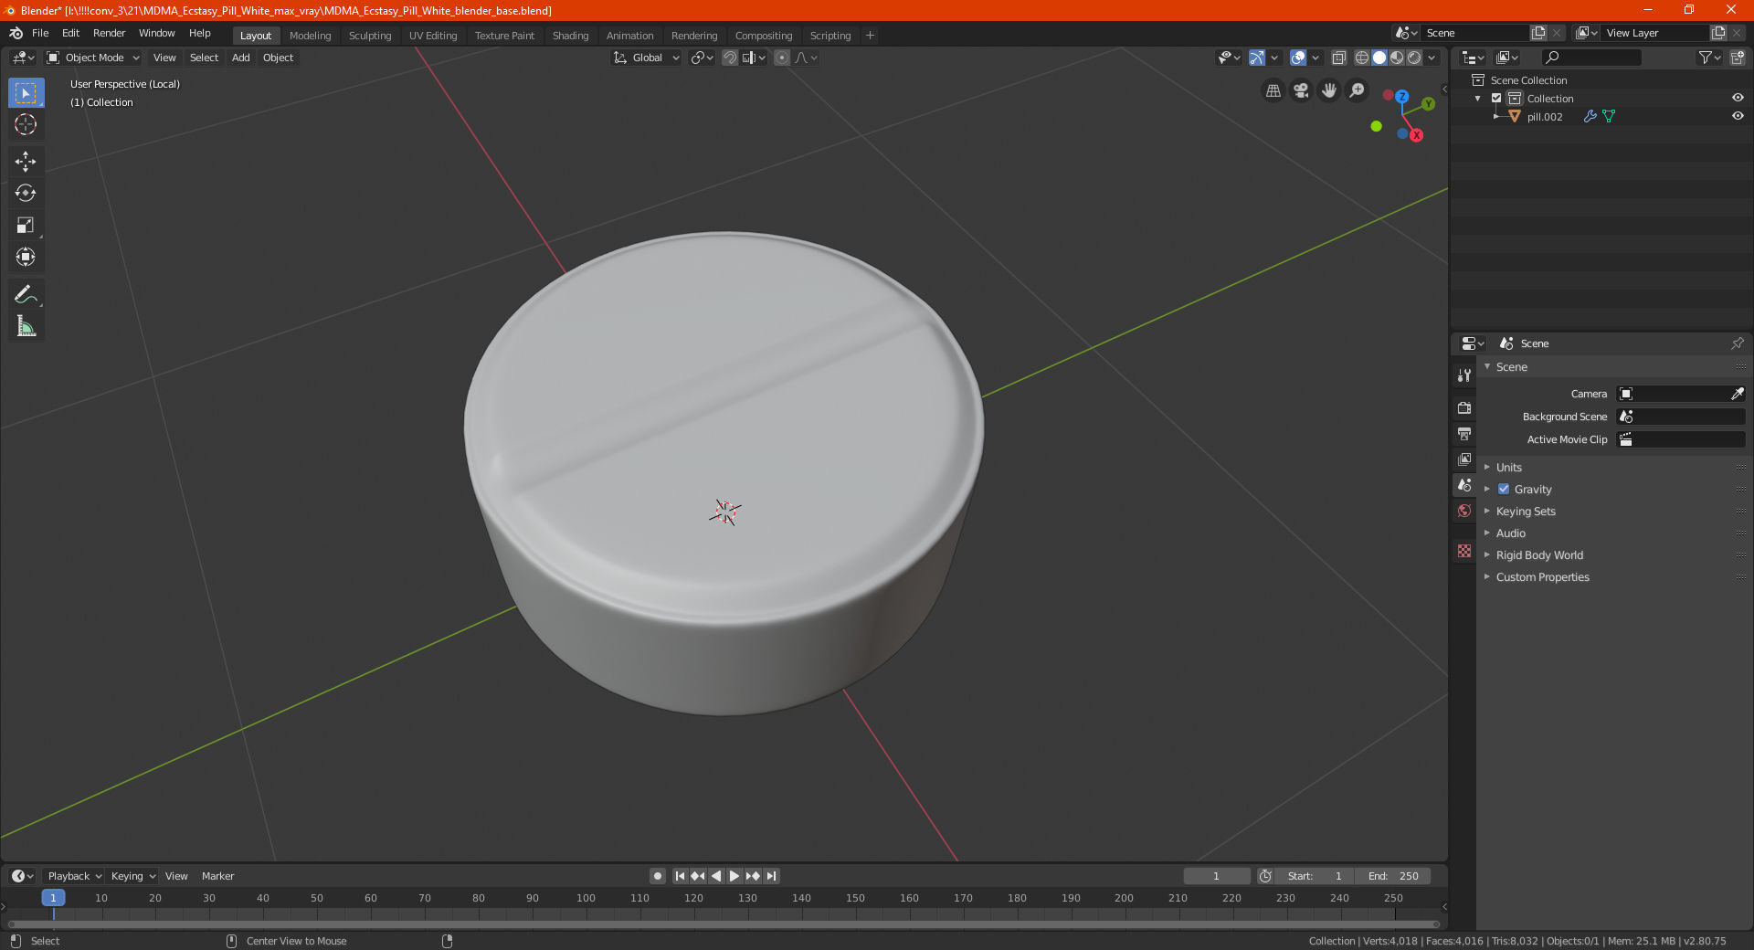Image resolution: width=1754 pixels, height=950 pixels.
Task: Open the Render menu
Action: tap(109, 33)
